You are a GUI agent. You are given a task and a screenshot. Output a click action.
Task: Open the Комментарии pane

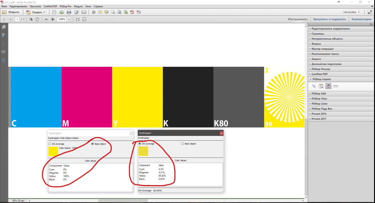[x=361, y=19]
